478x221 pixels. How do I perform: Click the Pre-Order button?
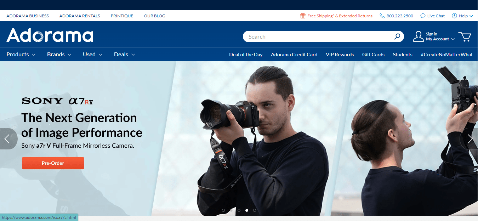tap(53, 163)
